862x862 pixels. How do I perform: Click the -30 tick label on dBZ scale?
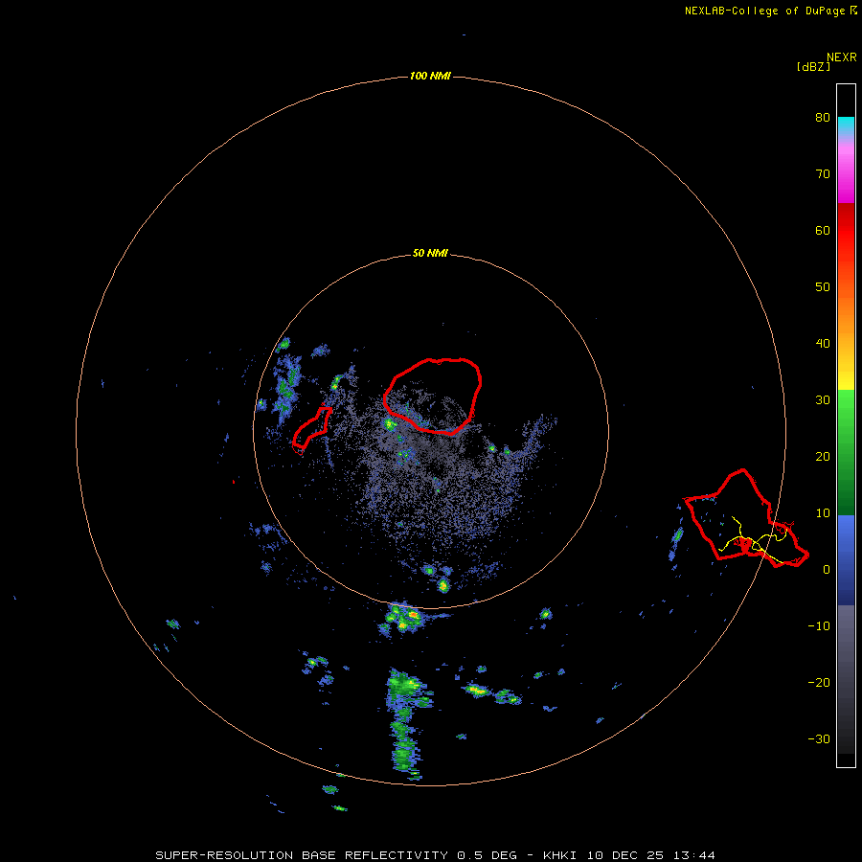pos(819,738)
